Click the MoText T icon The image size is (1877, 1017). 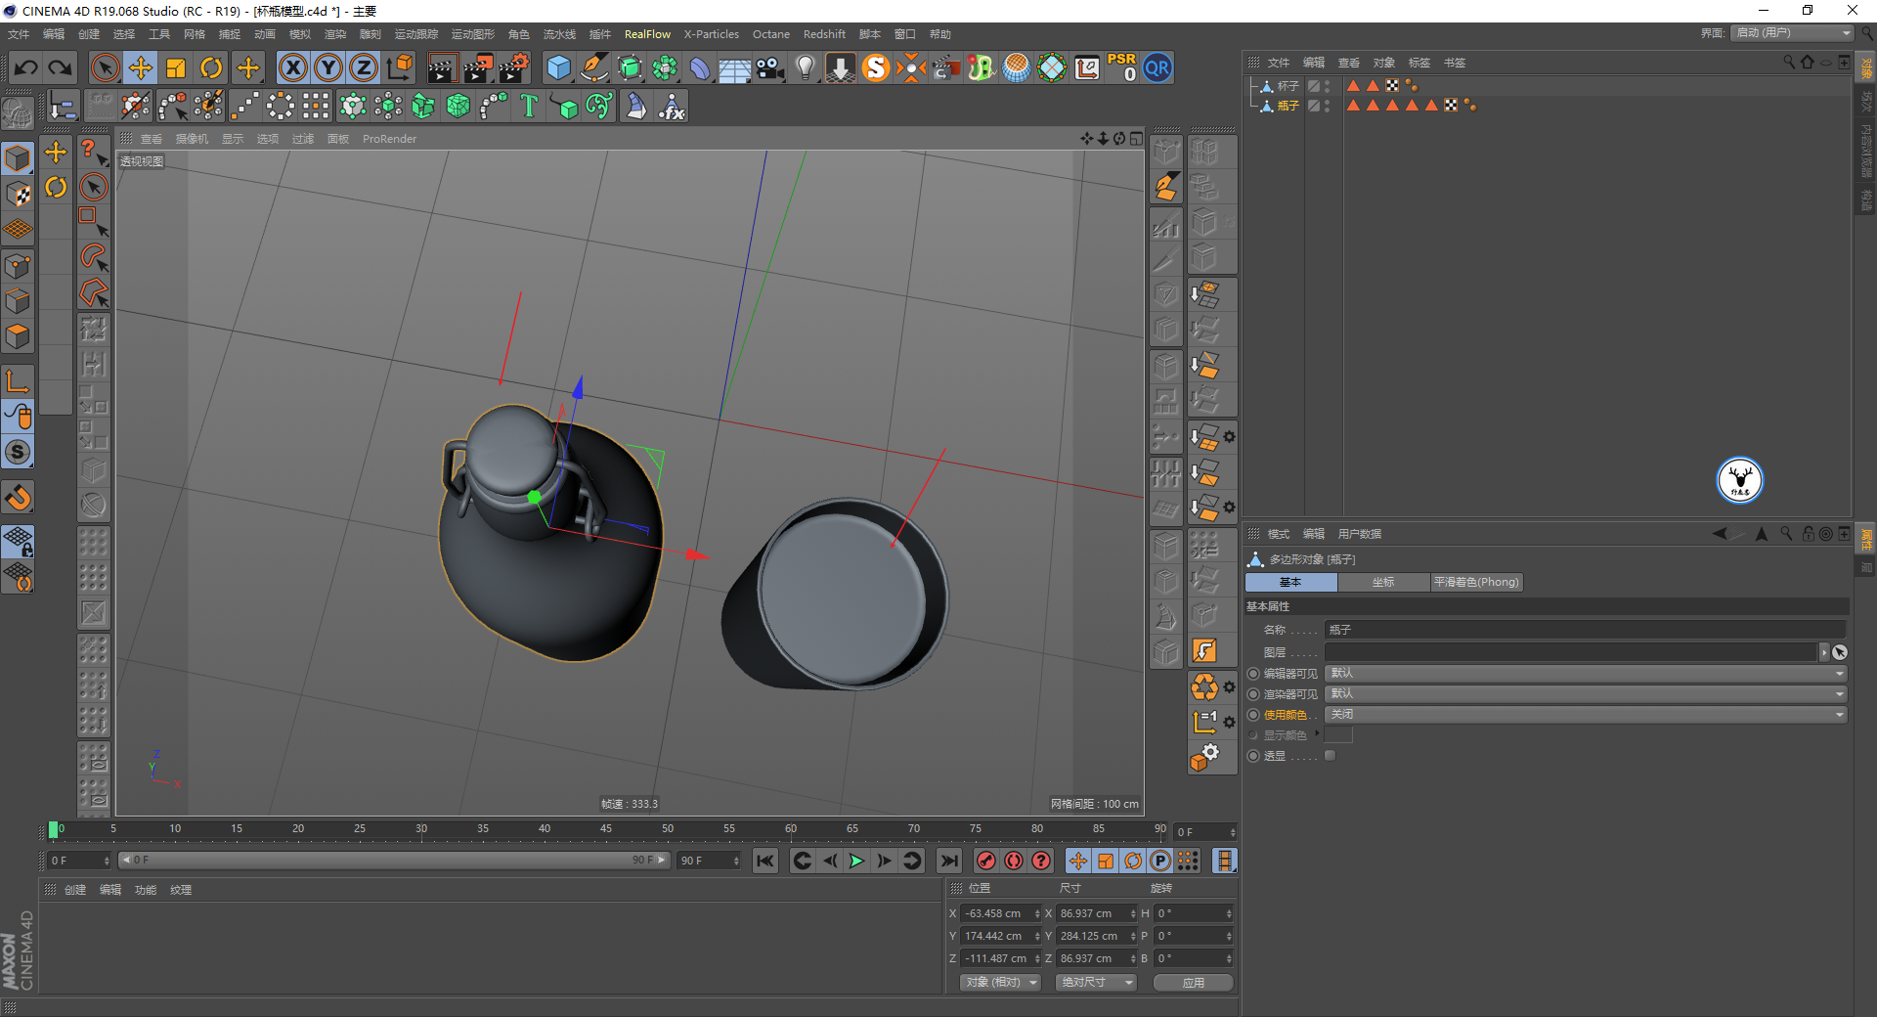tap(529, 106)
